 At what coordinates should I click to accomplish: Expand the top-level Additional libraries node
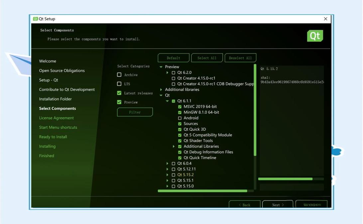tap(161, 89)
